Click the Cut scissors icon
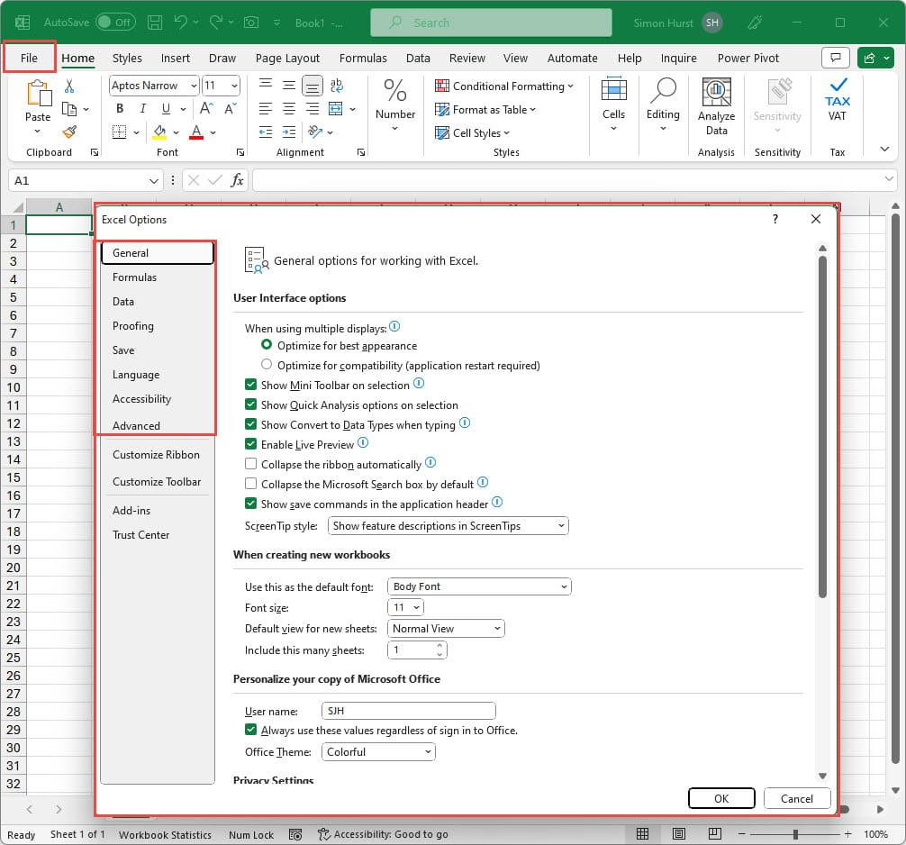The image size is (906, 845). 69,86
